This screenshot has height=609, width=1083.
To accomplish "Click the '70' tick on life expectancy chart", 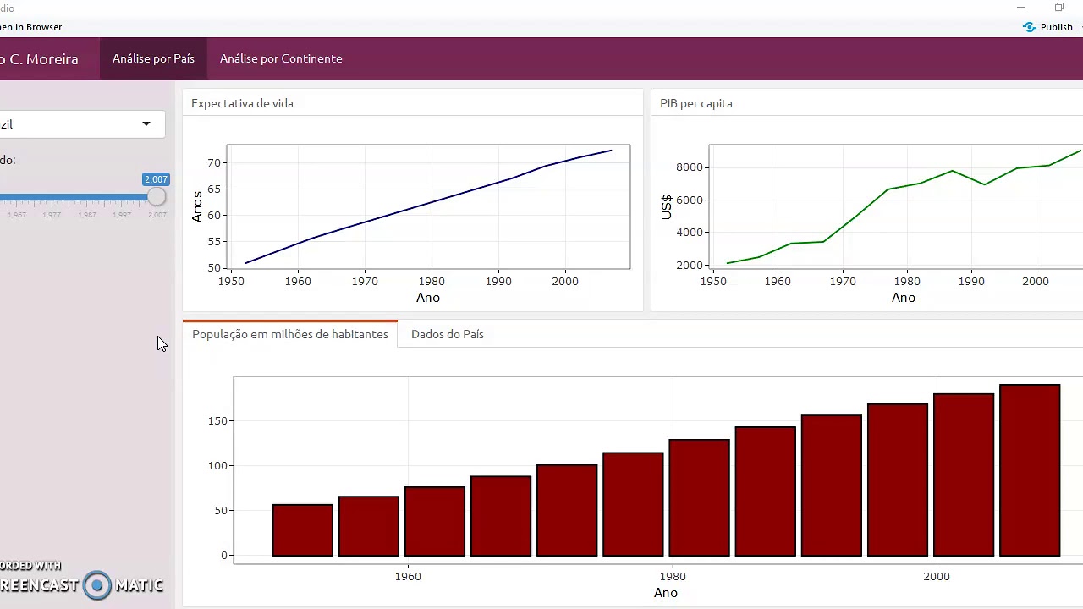I will pos(213,162).
